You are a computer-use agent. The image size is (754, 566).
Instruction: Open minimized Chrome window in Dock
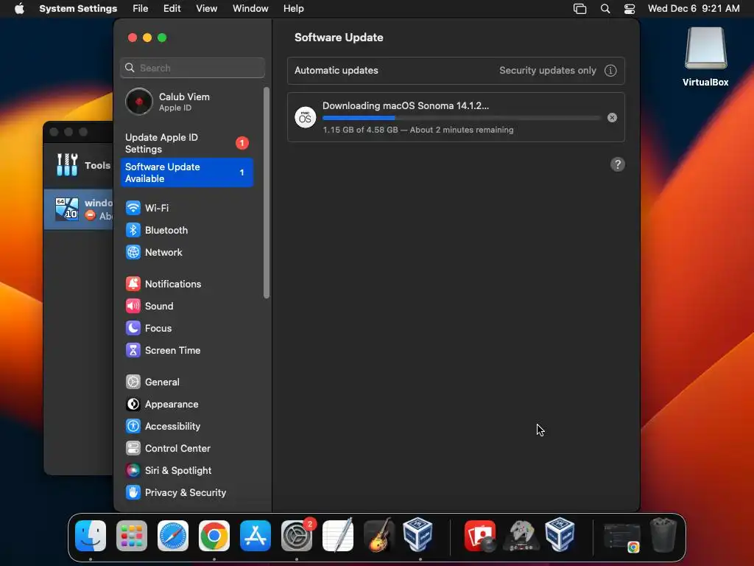pyautogui.click(x=621, y=537)
